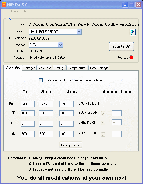Viewport: 143px width, 184px height.
Task: Click the 3D Geometric delta clock field
Action: coord(117,113)
